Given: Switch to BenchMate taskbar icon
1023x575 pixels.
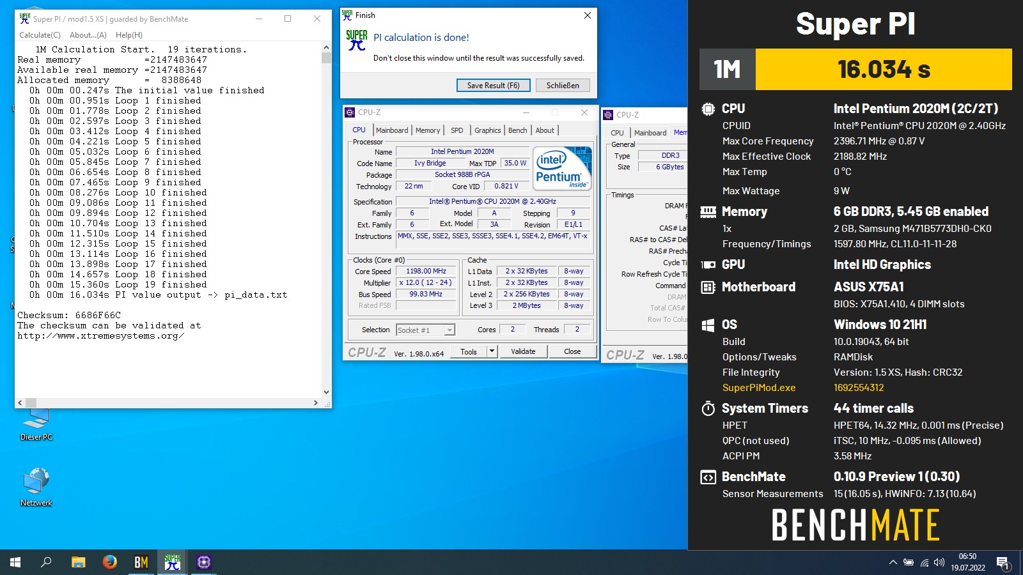Looking at the screenshot, I should pyautogui.click(x=141, y=562).
